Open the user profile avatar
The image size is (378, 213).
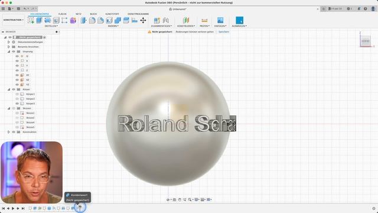click(x=373, y=9)
